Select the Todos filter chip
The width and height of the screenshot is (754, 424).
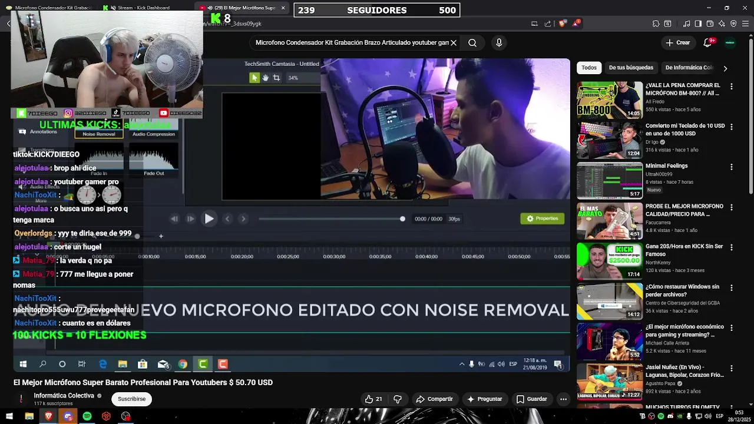click(x=589, y=68)
